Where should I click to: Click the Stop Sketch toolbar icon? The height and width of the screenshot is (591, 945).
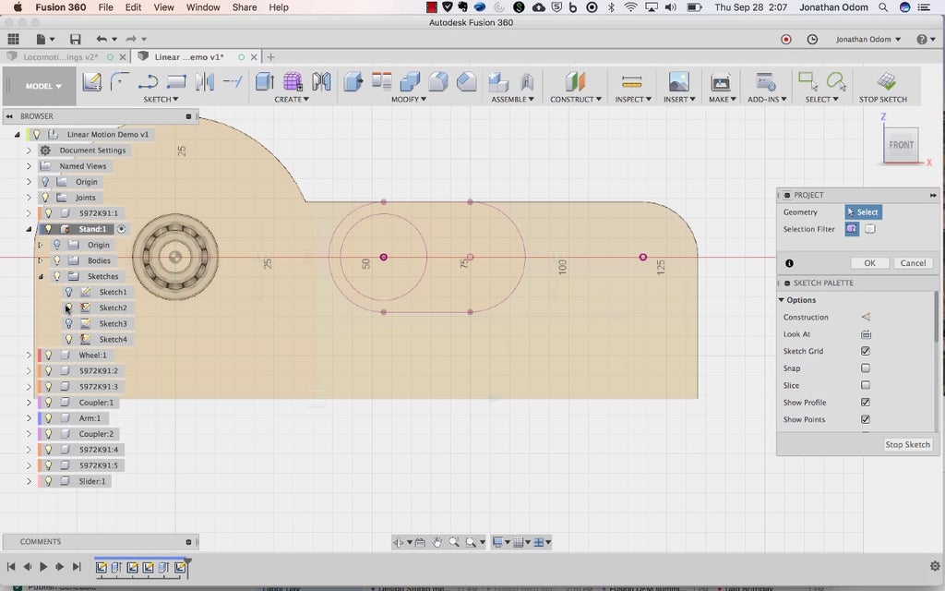(x=886, y=82)
